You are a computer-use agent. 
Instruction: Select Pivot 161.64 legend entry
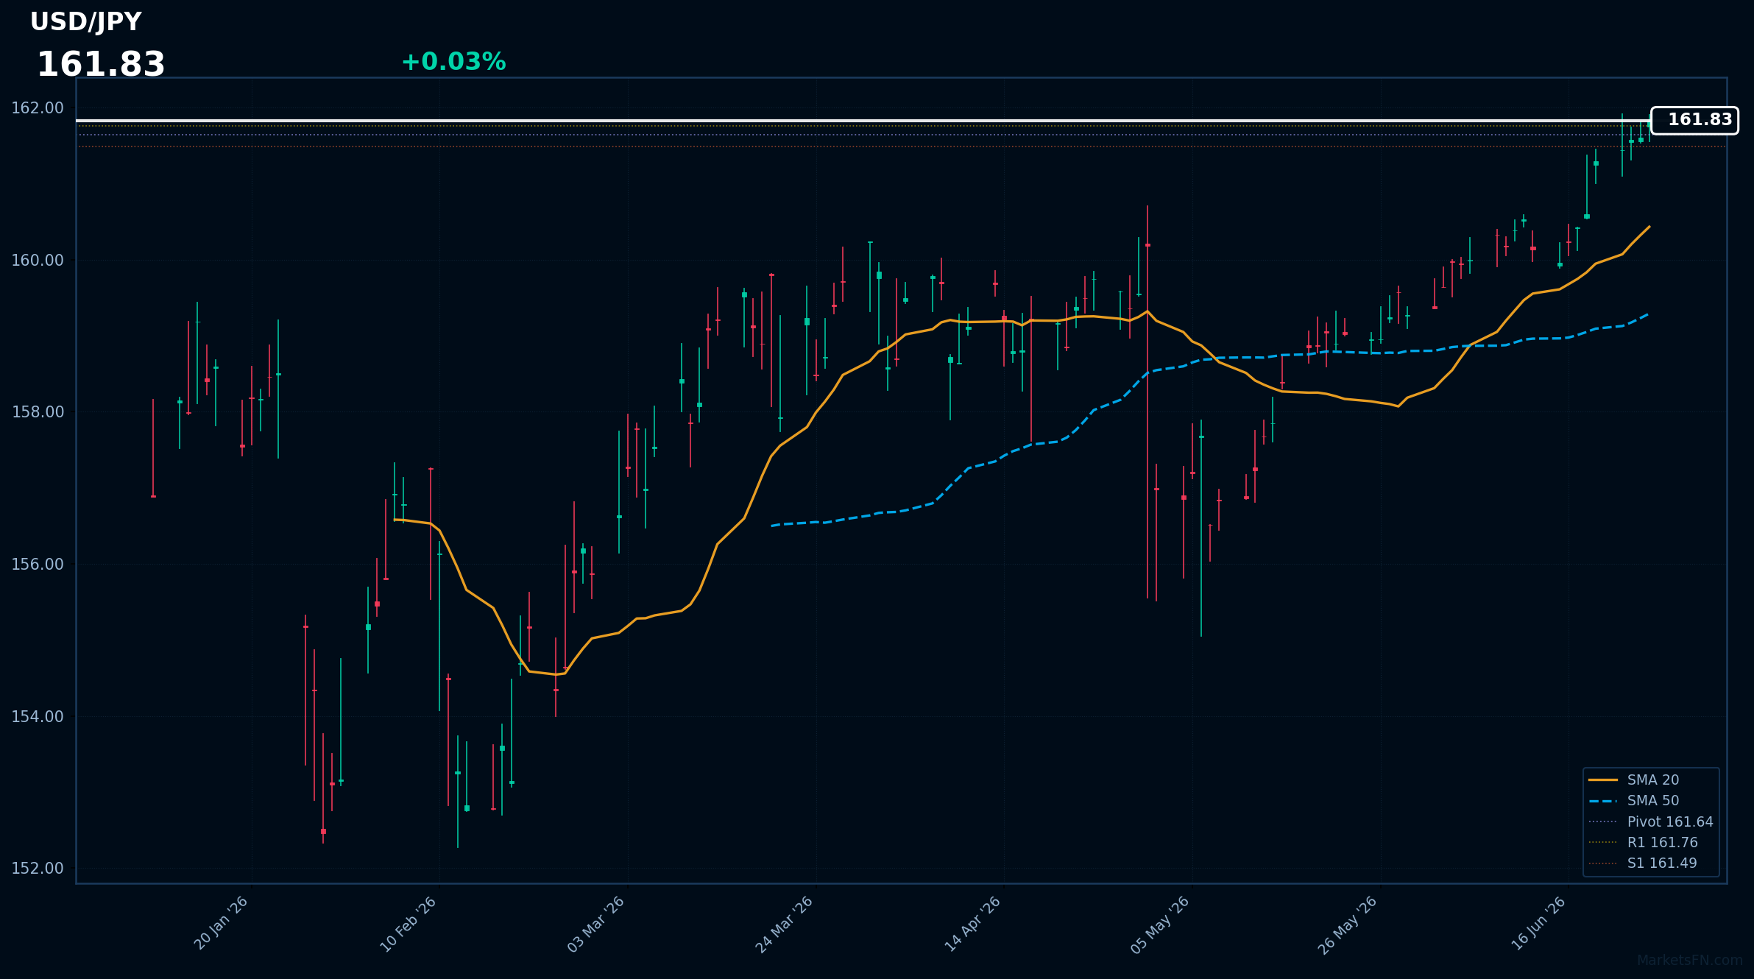[x=1652, y=821]
